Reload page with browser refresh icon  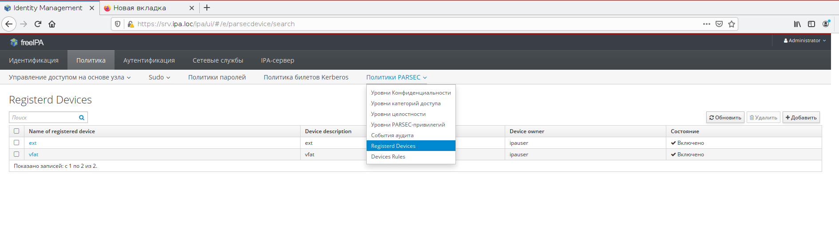tap(38, 24)
